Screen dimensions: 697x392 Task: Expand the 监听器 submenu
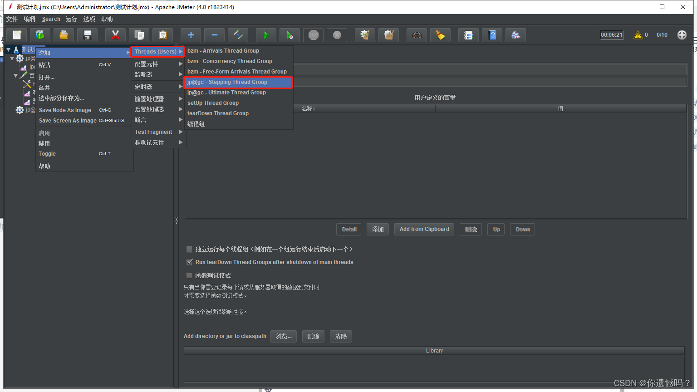pos(158,74)
